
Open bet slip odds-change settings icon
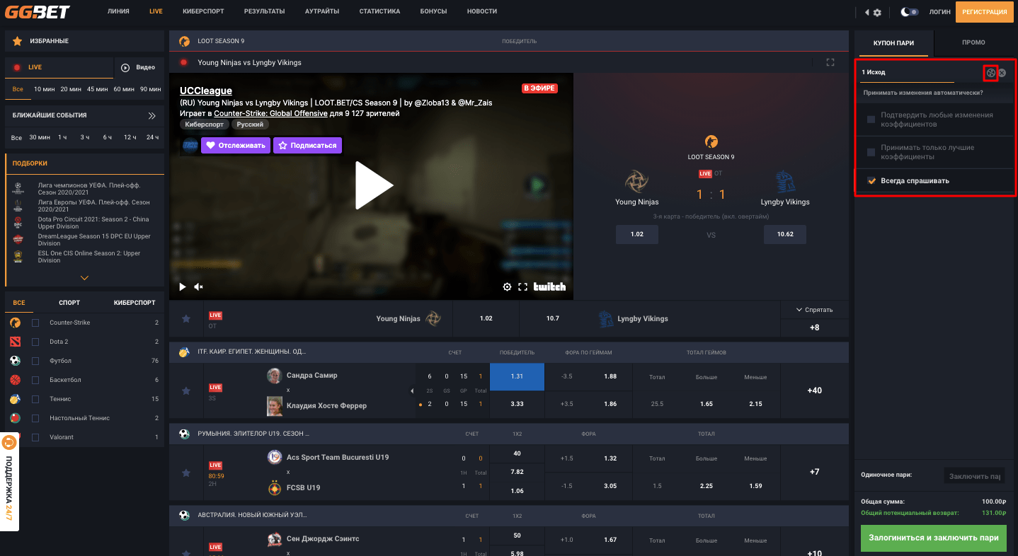click(991, 72)
